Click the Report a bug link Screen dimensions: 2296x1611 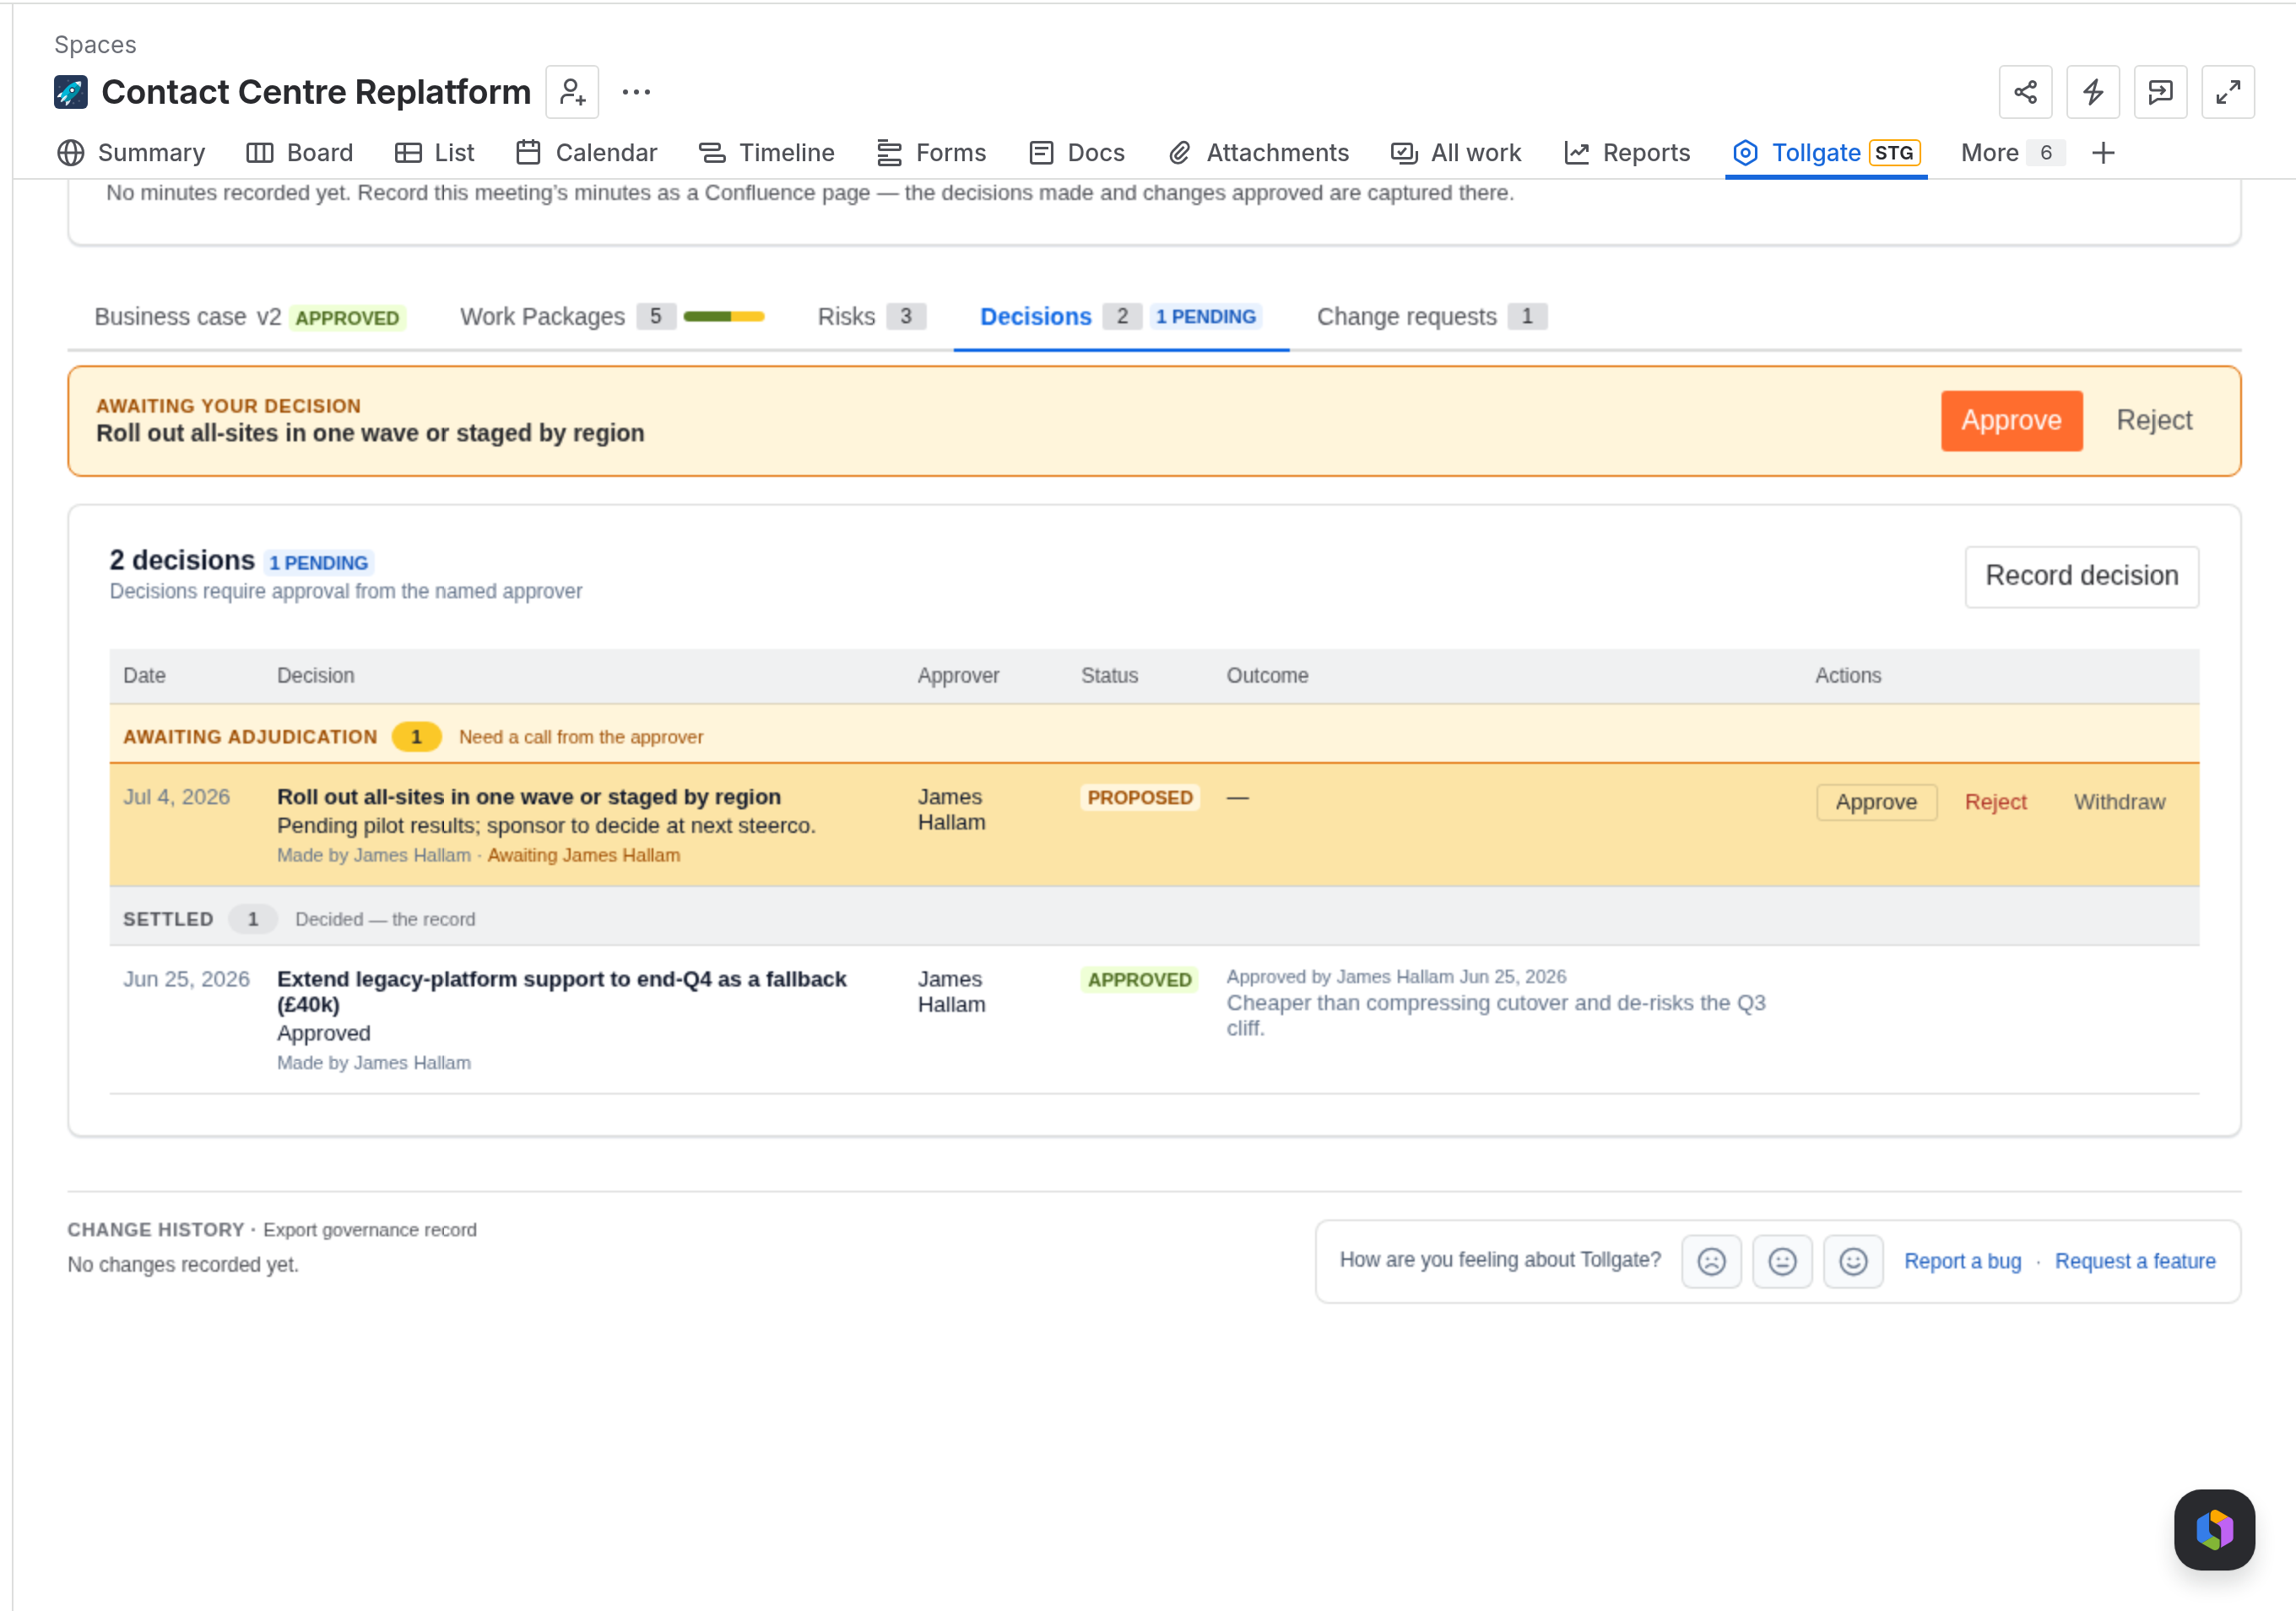[1962, 1261]
